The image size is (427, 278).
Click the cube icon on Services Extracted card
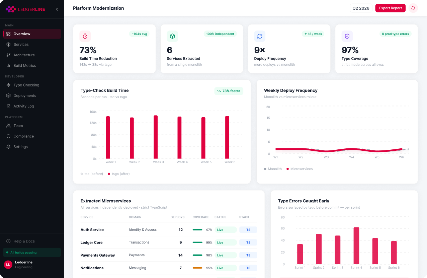point(172,36)
